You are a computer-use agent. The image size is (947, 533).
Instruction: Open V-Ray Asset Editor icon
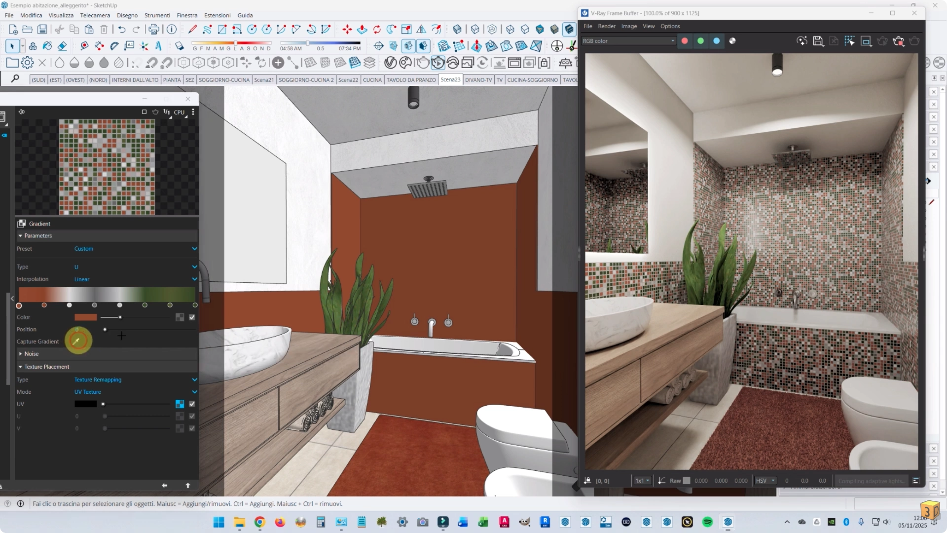point(391,63)
